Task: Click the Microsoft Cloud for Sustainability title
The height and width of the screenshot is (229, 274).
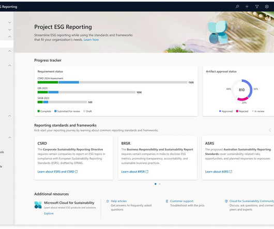Action: pos(69,203)
